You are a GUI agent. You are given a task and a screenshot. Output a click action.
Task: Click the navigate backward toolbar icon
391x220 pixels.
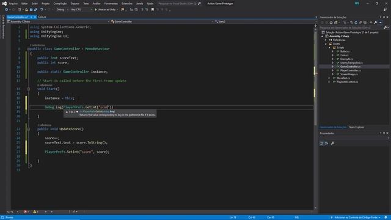[7, 10]
